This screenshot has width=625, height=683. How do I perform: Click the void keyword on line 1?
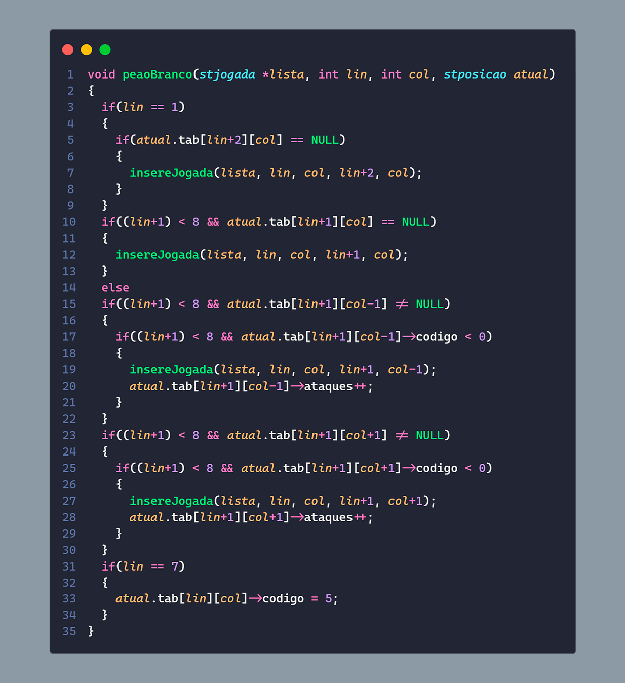[x=101, y=74]
